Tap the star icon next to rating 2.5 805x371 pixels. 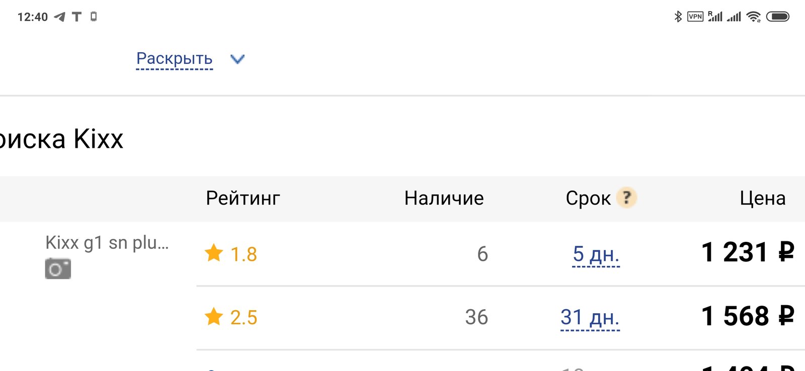pos(214,317)
